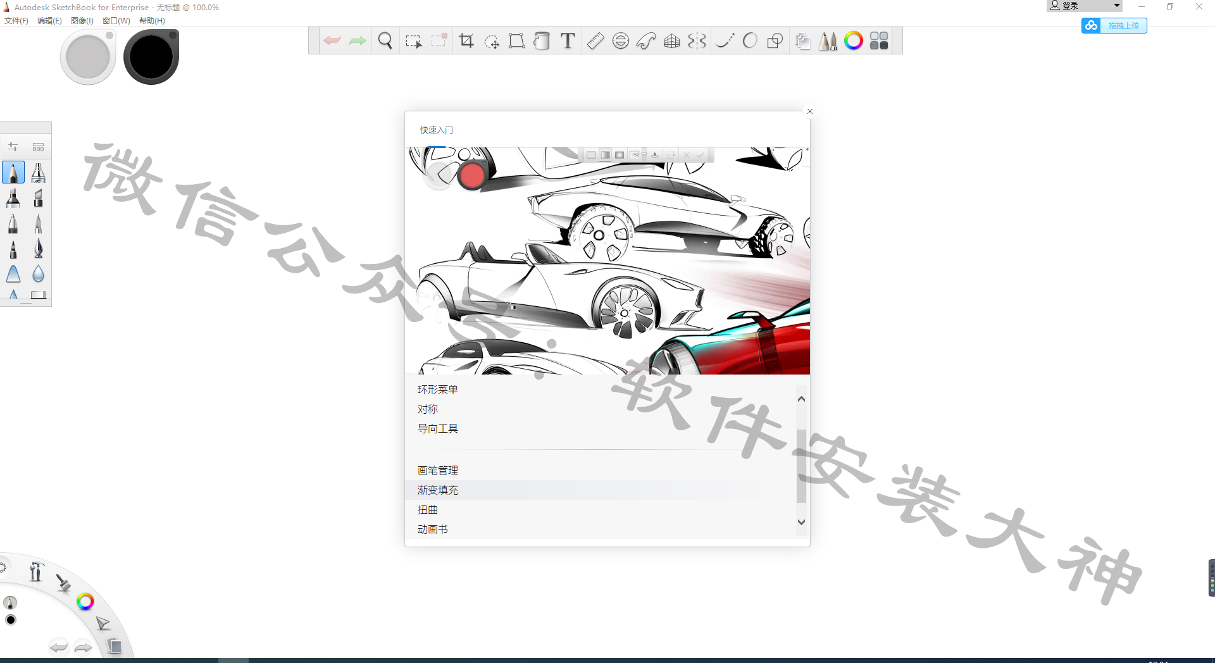Viewport: 1215px width, 663px height.
Task: Open the lagoon color wheel
Action: coord(85,602)
